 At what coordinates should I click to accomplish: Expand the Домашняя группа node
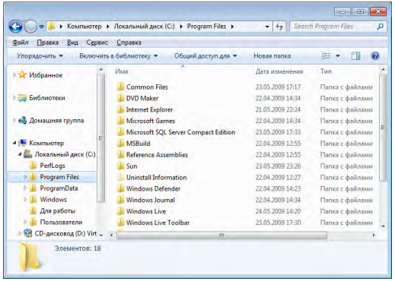point(14,120)
